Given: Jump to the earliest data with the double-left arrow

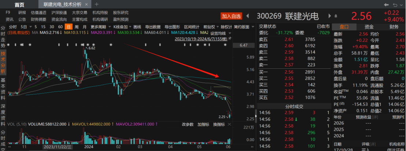Looking at the screenshot, I should tap(10, 148).
